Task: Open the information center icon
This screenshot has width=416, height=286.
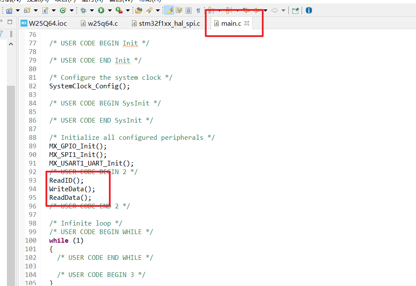Action: [x=309, y=11]
